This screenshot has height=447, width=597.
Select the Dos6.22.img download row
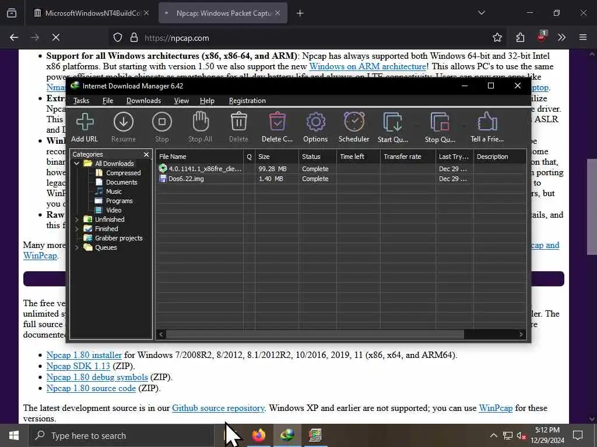click(341, 179)
